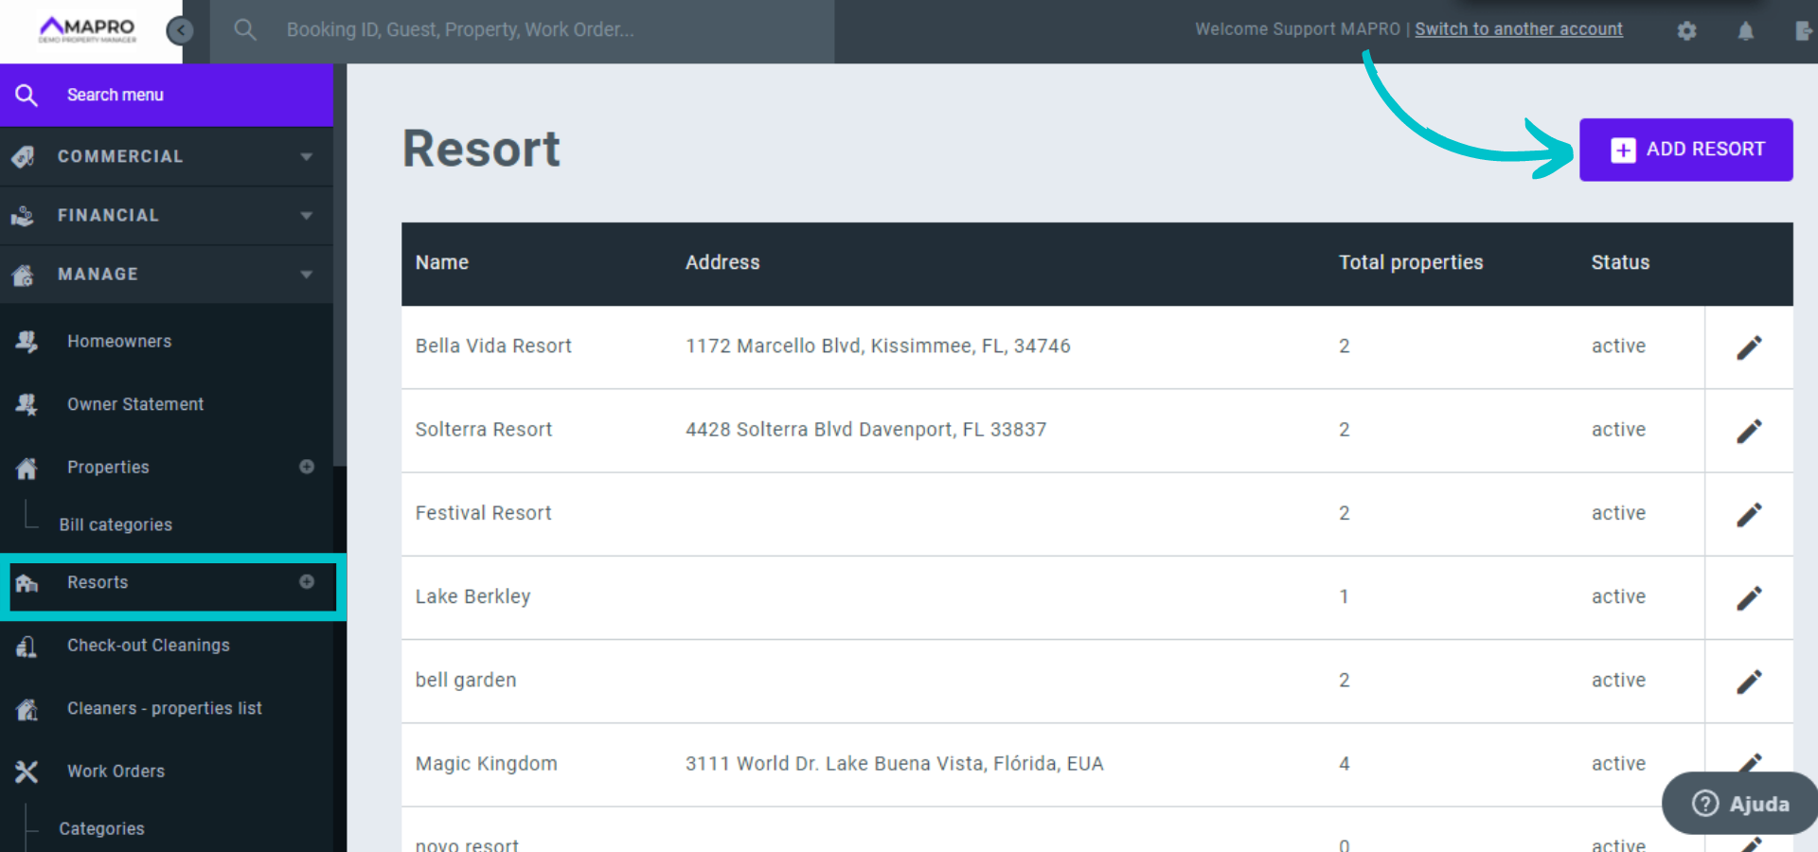Screen dimensions: 1818x852
Task: Click the plus icon beside Properties
Action: (307, 467)
